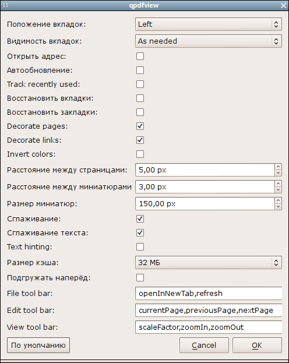The height and width of the screenshot is (363, 289).
Task: Increase thumbnail size with the up arrow
Action: [278, 200]
